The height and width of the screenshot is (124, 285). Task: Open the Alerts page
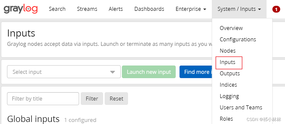coord(116,9)
